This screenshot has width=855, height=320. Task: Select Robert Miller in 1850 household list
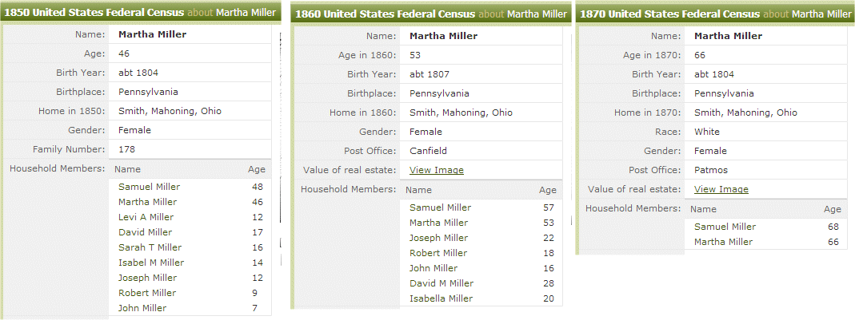147,293
